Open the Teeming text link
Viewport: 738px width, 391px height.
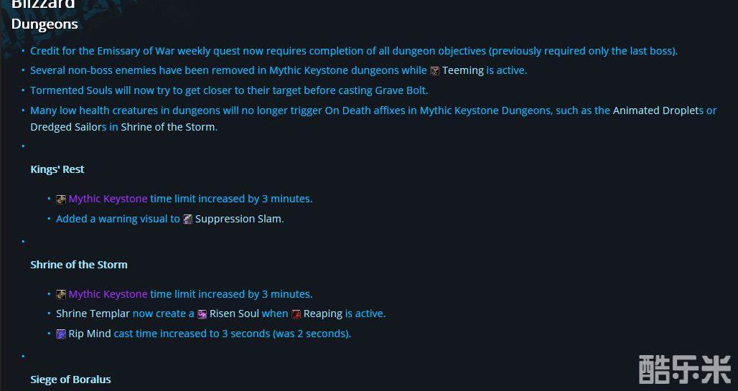click(462, 70)
